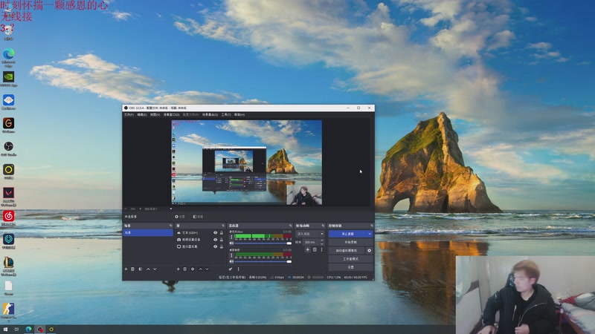This screenshot has height=334, width=595.
Task: Open transition properties three-dot menu
Action: point(321,249)
